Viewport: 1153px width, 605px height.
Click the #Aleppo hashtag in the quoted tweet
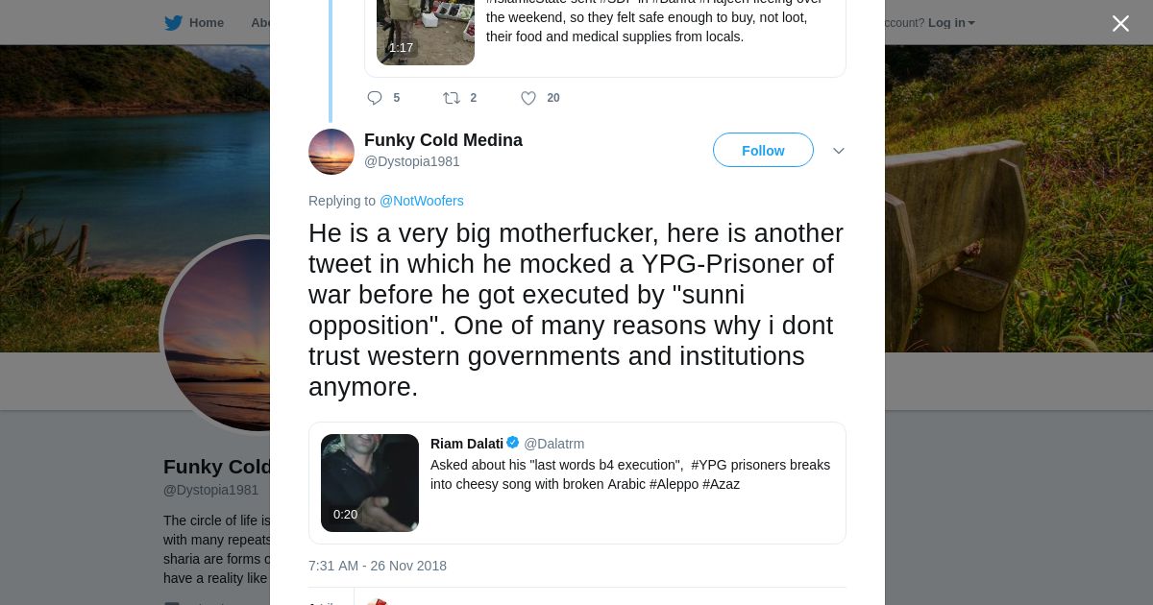pos(674,484)
